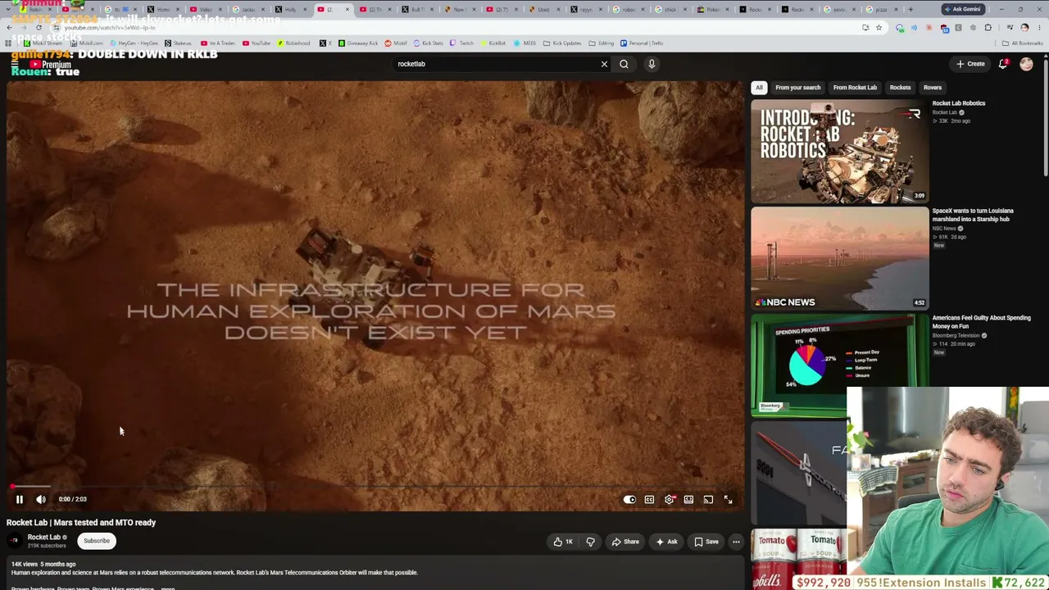
Task: Focus the YouTube search box
Action: [x=496, y=64]
